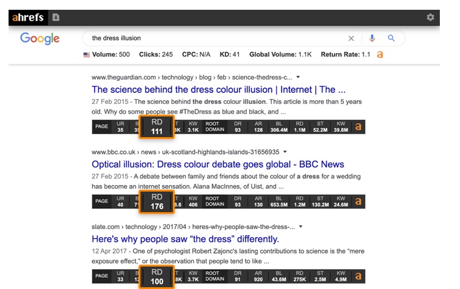Click ahrefs icon next to Return Rate

pos(380,54)
